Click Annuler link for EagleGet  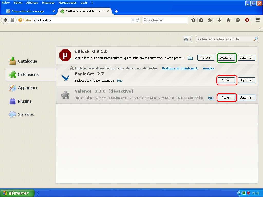click(x=209, y=68)
